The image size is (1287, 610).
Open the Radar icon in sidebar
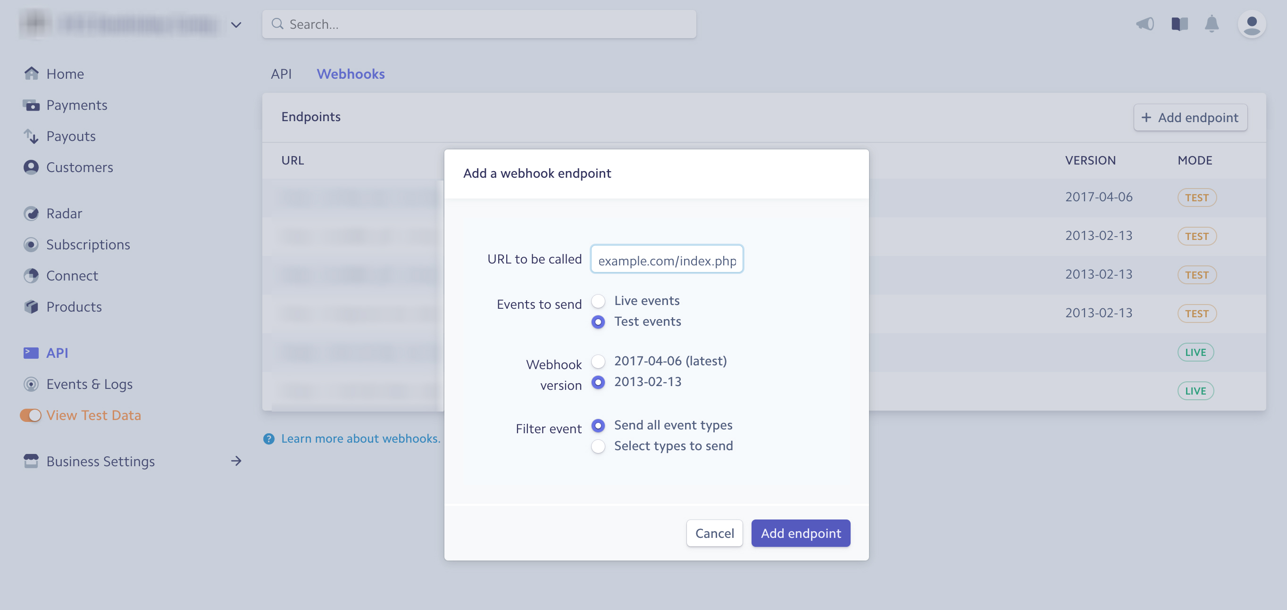point(31,214)
